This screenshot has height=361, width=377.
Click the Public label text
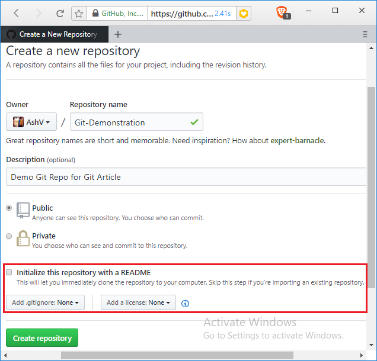[x=43, y=208]
